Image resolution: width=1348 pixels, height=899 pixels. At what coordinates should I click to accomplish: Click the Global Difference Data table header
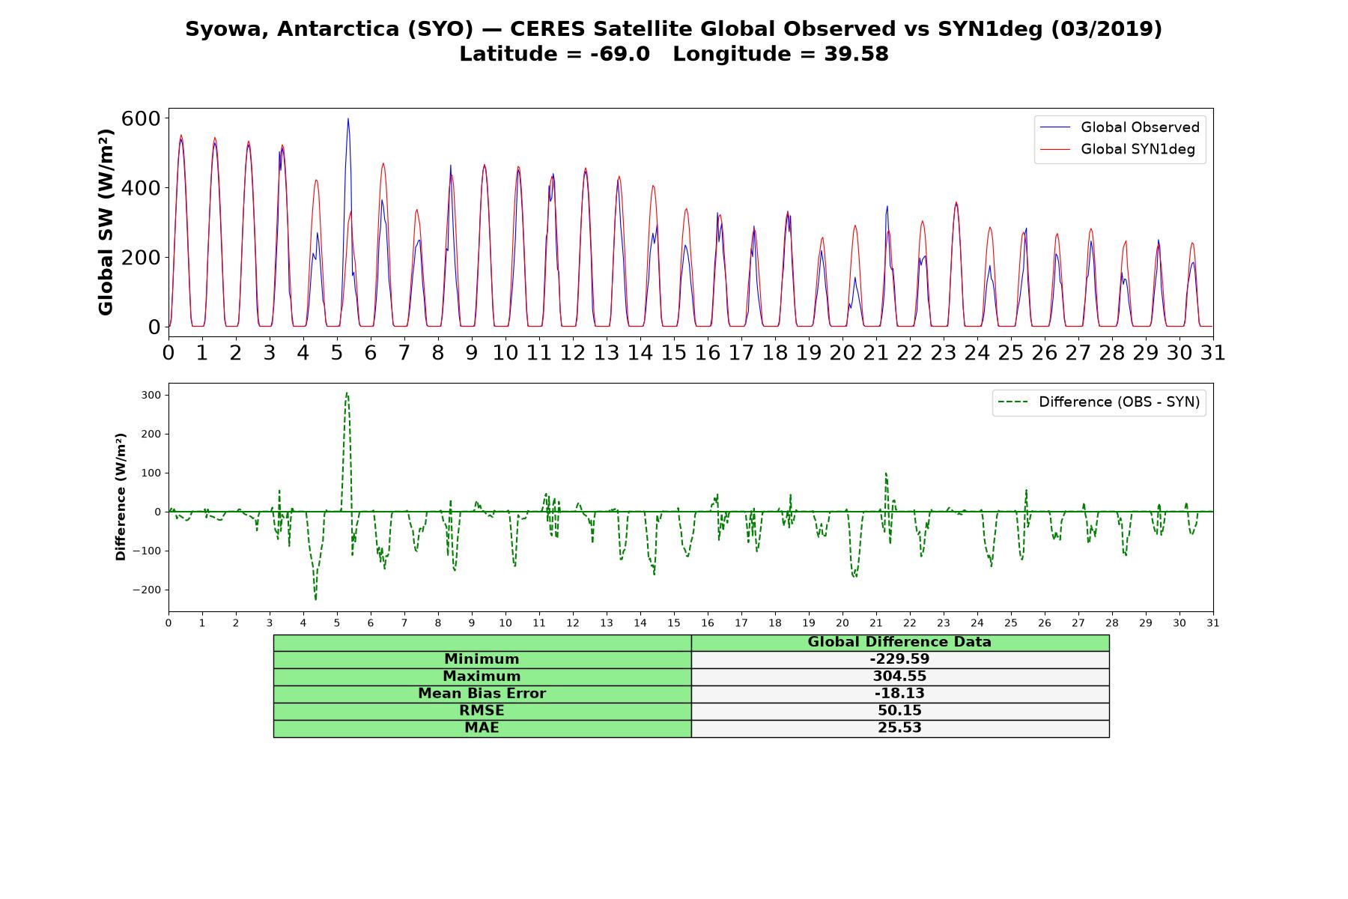(899, 643)
